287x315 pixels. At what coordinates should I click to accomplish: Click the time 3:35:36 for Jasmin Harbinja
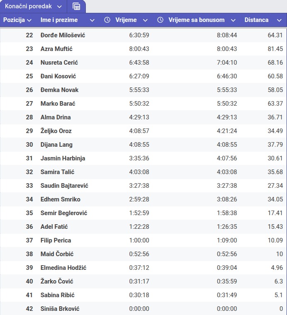tap(139, 158)
